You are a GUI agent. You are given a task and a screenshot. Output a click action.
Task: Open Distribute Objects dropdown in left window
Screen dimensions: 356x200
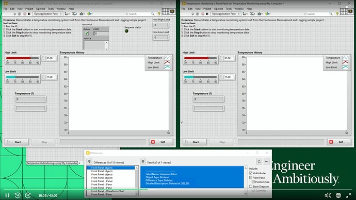pos(74,14)
